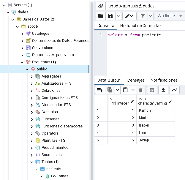This screenshot has width=185, height=180.
Task: Click the copy icon in results toolbar
Action: (x=110, y=90)
